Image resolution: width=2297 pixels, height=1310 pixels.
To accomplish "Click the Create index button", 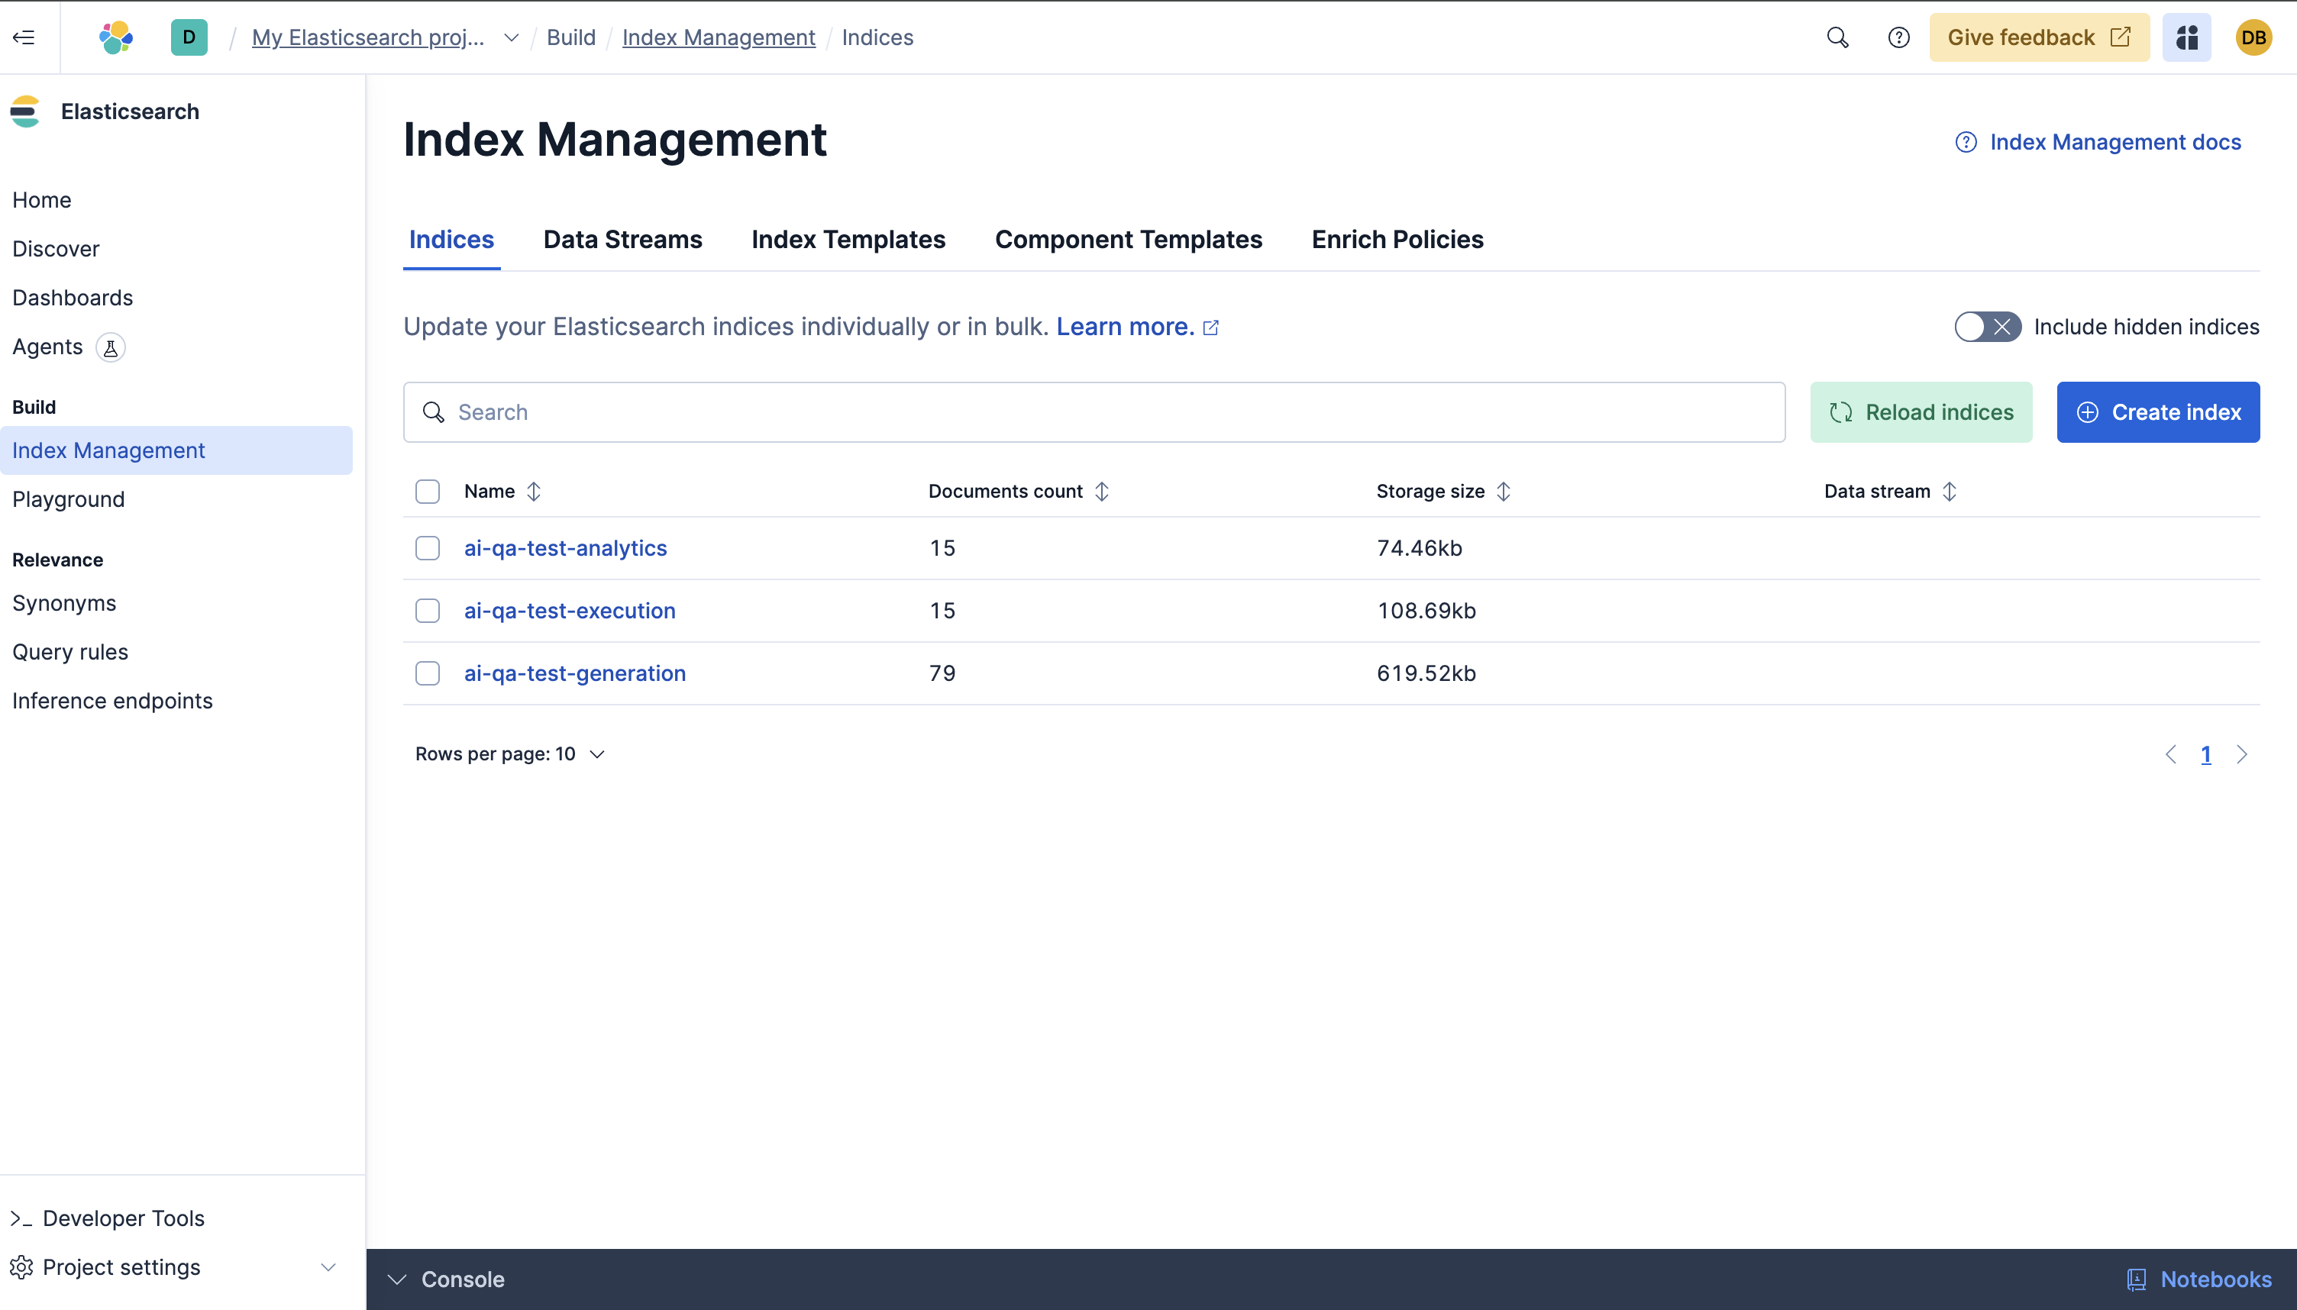I will coord(2156,412).
